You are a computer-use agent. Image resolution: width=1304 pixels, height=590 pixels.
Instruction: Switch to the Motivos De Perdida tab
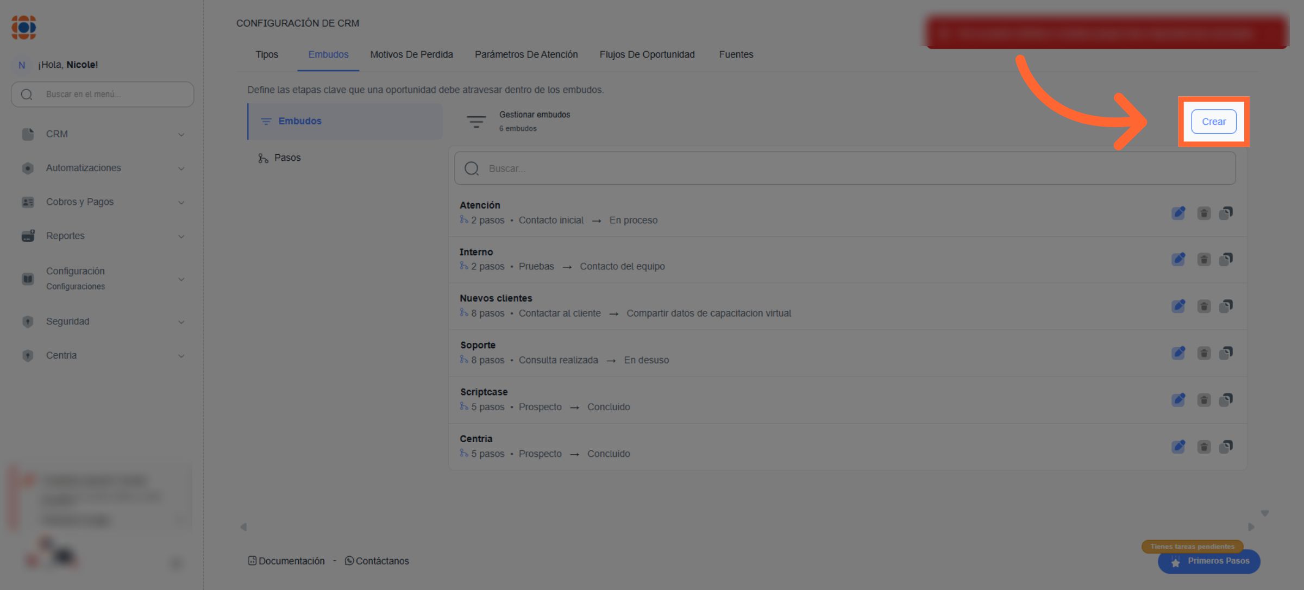[x=411, y=54]
